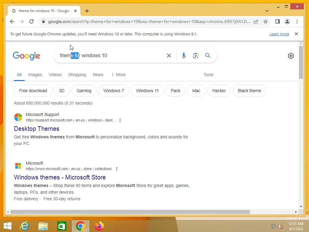309x232 pixels.
Task: Click the network tray icon
Action: (x=273, y=226)
